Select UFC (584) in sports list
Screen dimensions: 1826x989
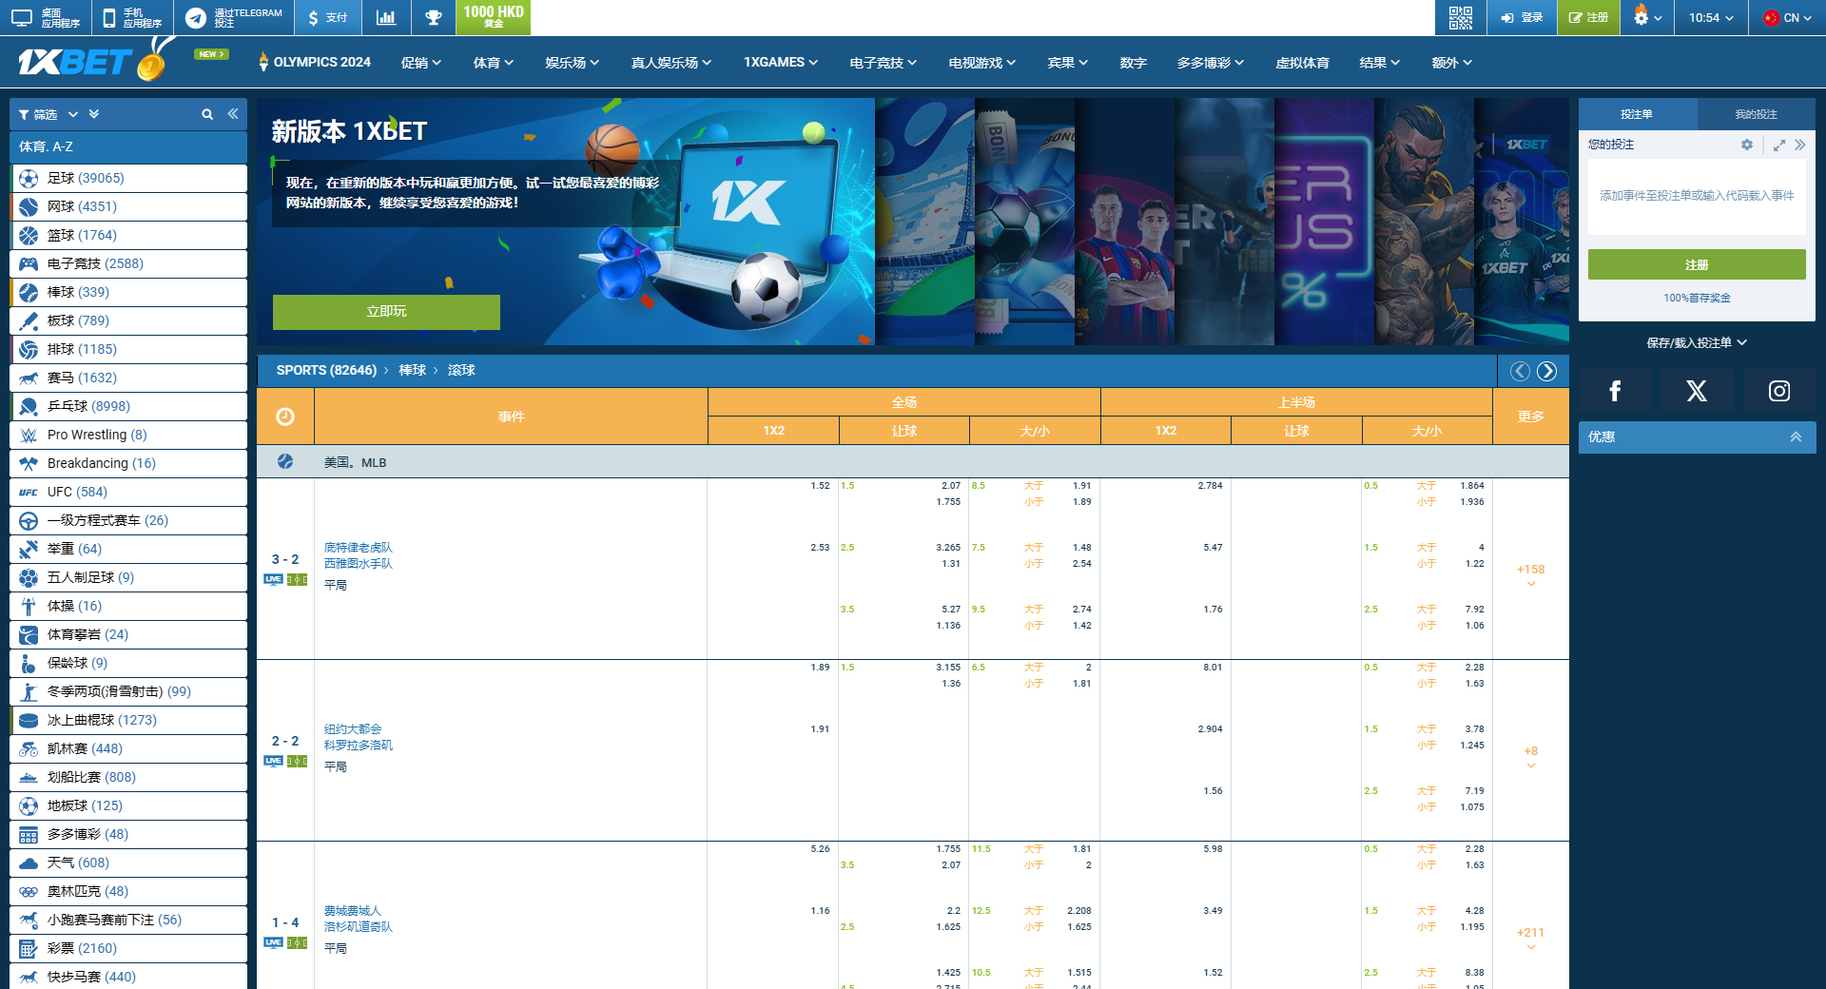click(x=128, y=492)
